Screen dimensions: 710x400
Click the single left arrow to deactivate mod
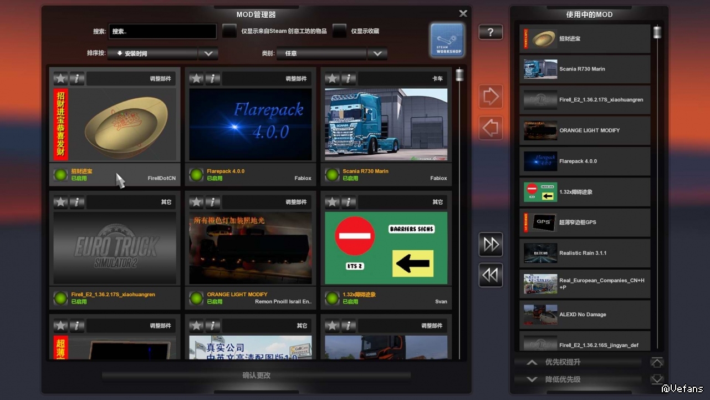491,128
